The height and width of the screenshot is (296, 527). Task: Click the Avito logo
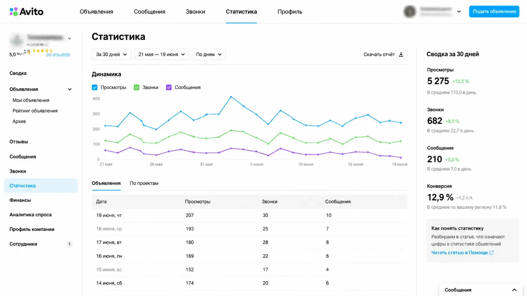(x=26, y=12)
